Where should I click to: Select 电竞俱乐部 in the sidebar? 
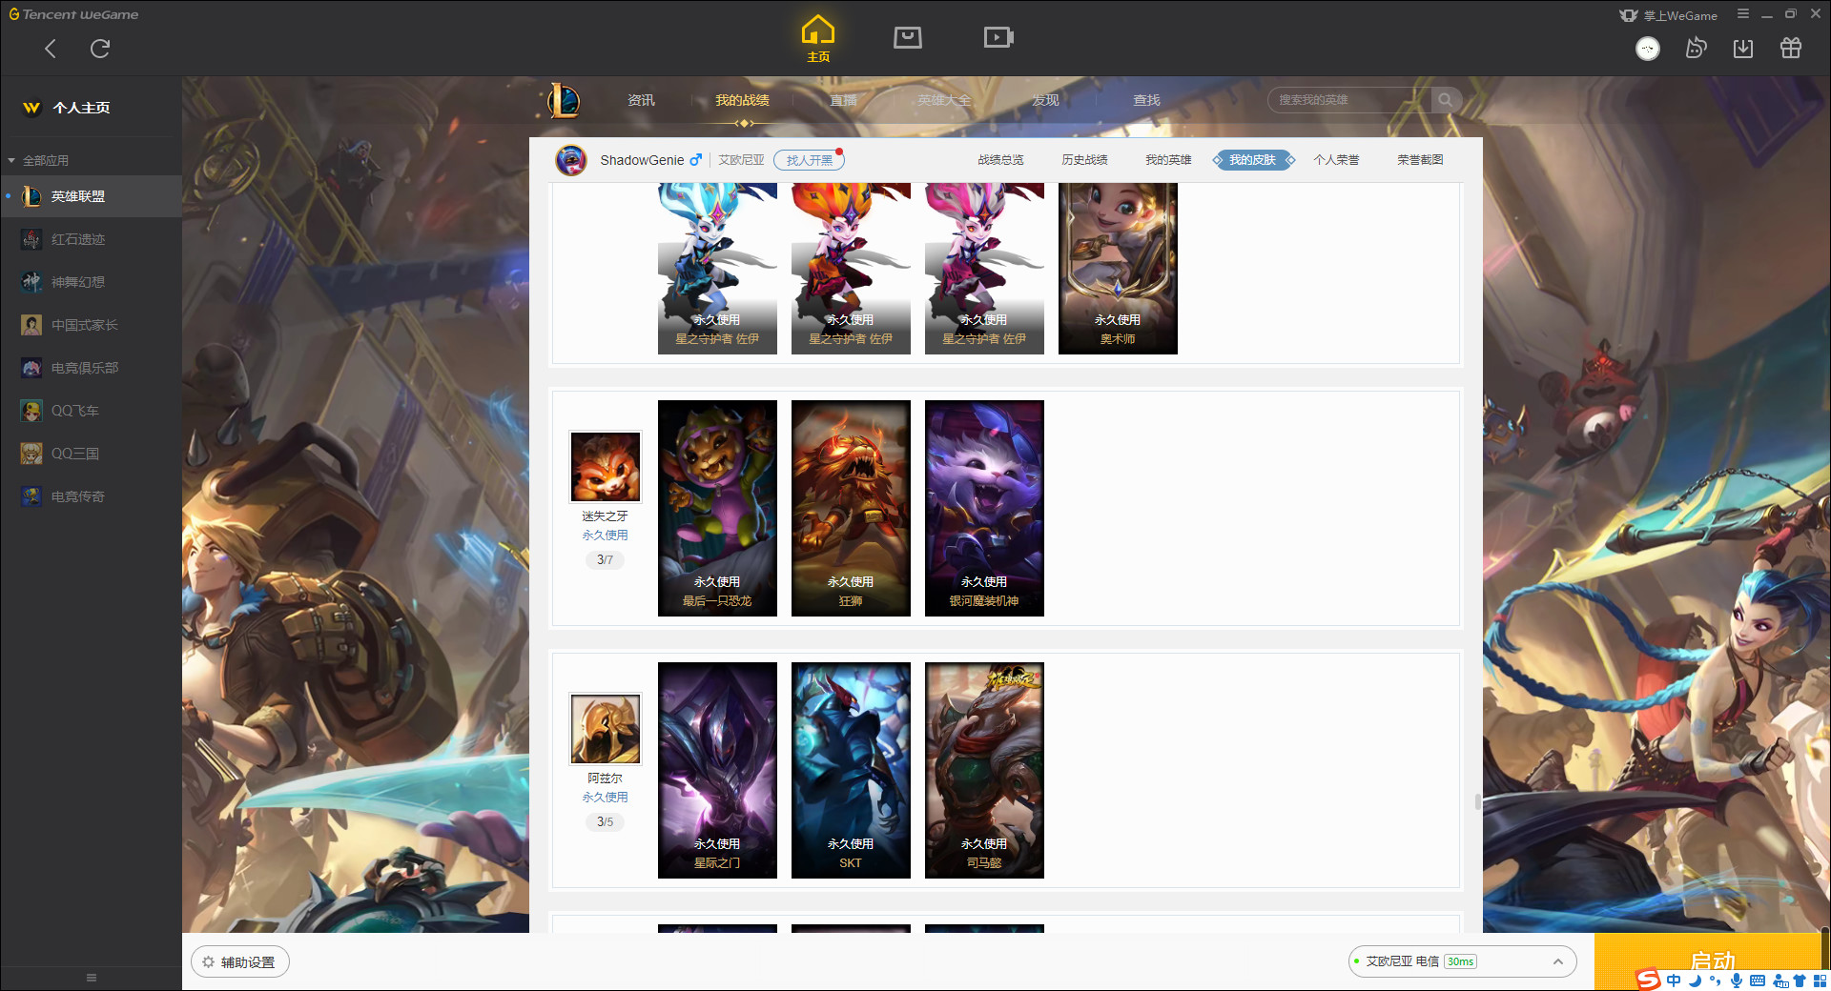pyautogui.click(x=91, y=368)
